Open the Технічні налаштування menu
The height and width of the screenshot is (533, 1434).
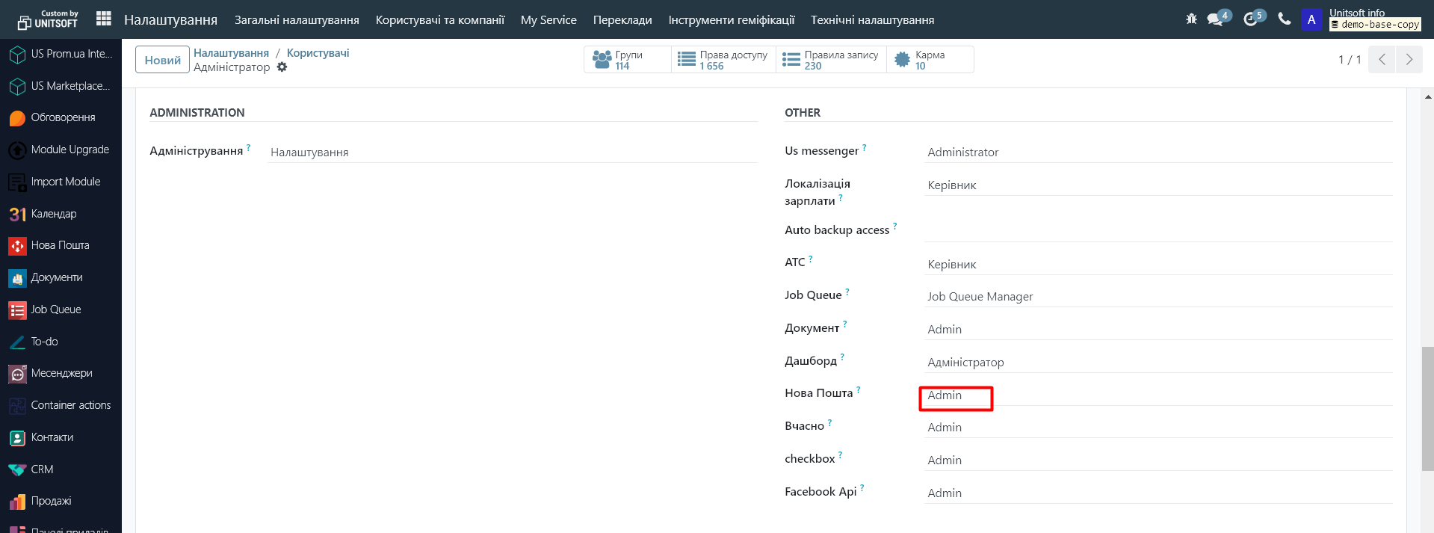tap(872, 19)
